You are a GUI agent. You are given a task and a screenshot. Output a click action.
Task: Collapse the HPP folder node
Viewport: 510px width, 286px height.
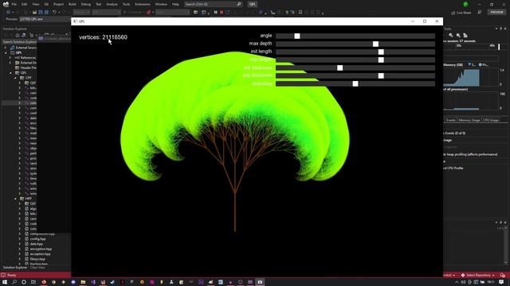(15, 199)
